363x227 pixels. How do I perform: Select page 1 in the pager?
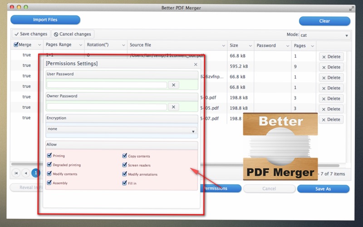pos(36,173)
